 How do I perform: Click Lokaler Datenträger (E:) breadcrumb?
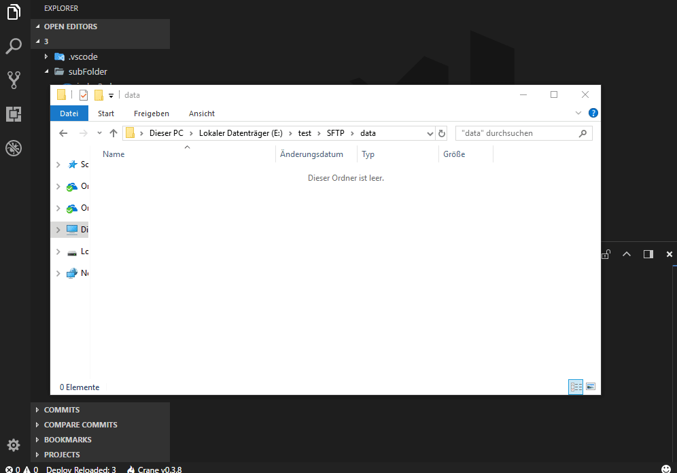tap(241, 133)
